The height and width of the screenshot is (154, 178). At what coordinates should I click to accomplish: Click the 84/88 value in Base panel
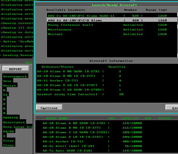point(9,131)
